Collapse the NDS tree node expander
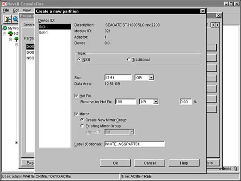Image resolution: width=241 pixels, height=181 pixels. click(5, 34)
